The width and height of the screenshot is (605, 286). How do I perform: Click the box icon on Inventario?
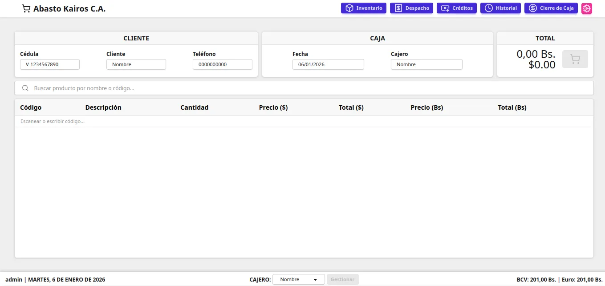(x=349, y=8)
